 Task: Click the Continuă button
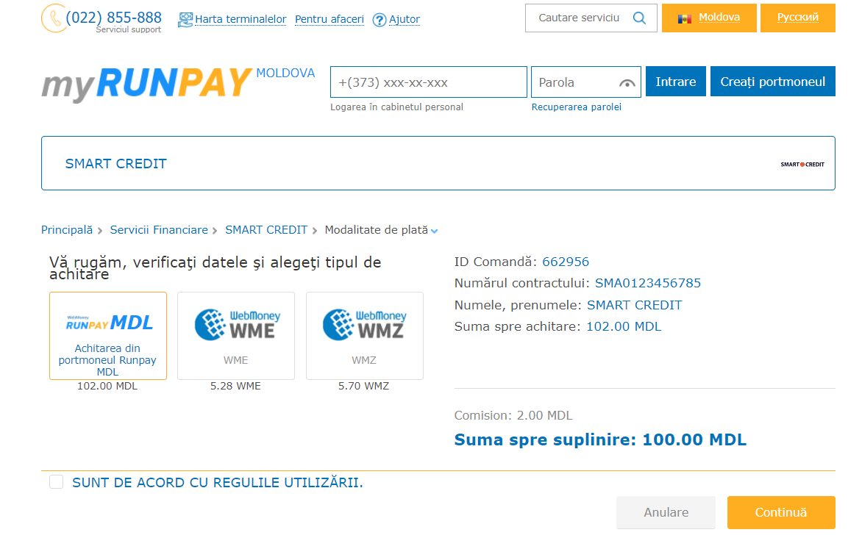tap(781, 513)
